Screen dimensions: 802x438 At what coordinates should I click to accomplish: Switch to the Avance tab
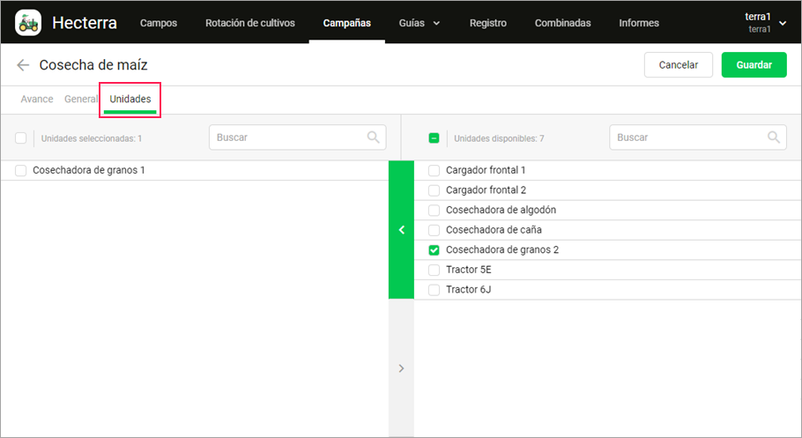pyautogui.click(x=37, y=99)
